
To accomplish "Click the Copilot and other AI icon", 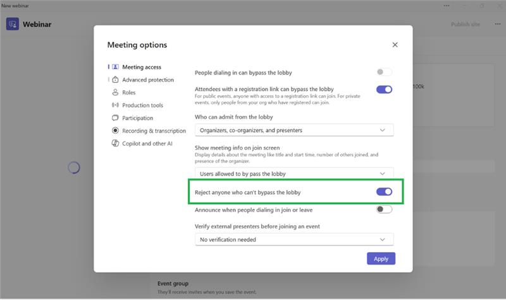I will (x=115, y=143).
